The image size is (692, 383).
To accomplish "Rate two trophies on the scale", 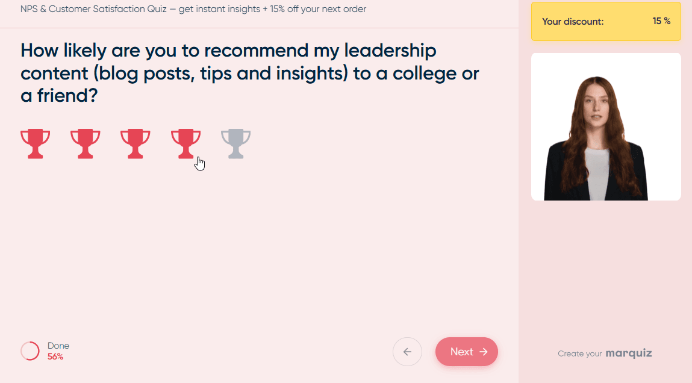I will (x=85, y=143).
